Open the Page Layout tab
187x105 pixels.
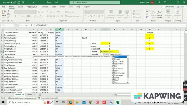pos(32,7)
